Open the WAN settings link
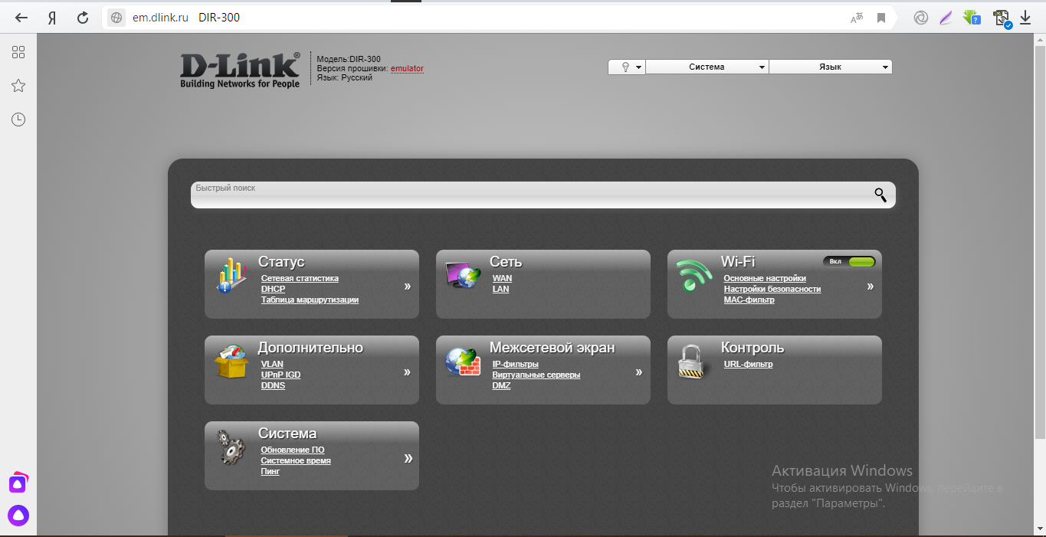Image resolution: width=1046 pixels, height=537 pixels. (x=502, y=279)
